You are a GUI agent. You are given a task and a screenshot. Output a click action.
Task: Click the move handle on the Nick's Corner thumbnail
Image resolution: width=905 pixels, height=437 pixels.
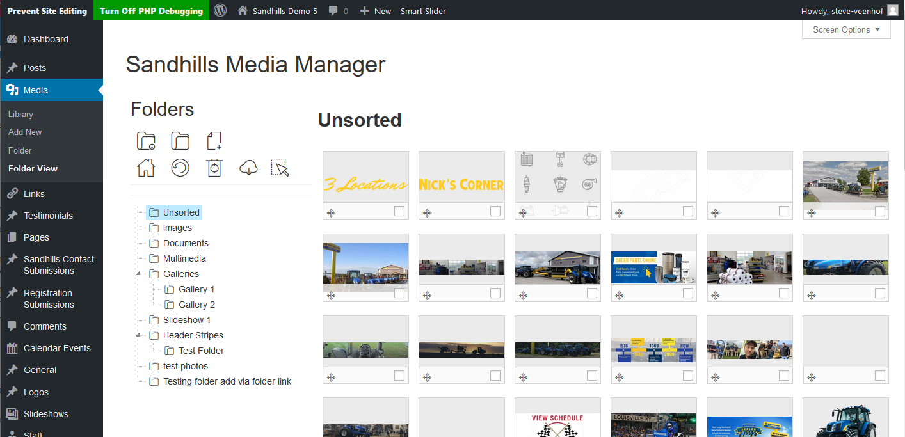pos(427,213)
